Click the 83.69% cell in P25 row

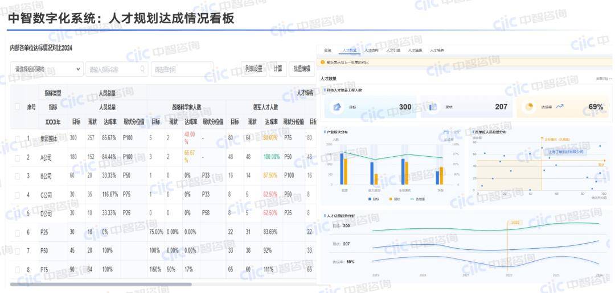pos(270,232)
